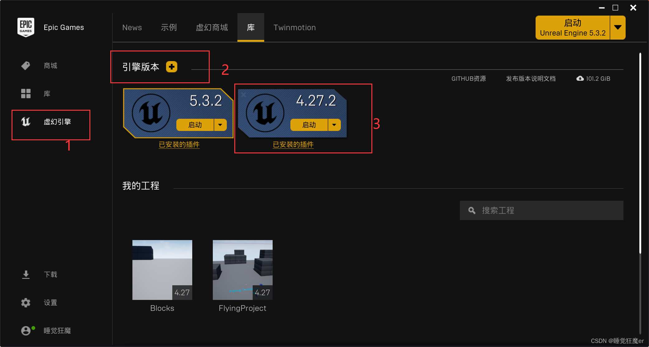Click the 我的工程 section heading
Screen dimensions: 649x347
pyautogui.click(x=141, y=186)
